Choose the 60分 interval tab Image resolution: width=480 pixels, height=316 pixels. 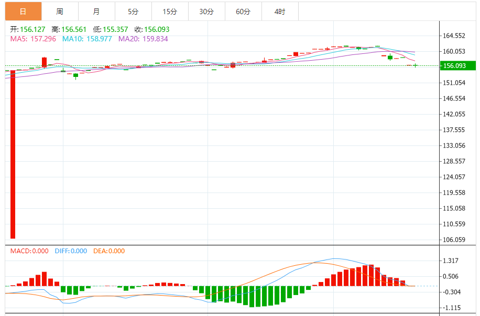[243, 12]
